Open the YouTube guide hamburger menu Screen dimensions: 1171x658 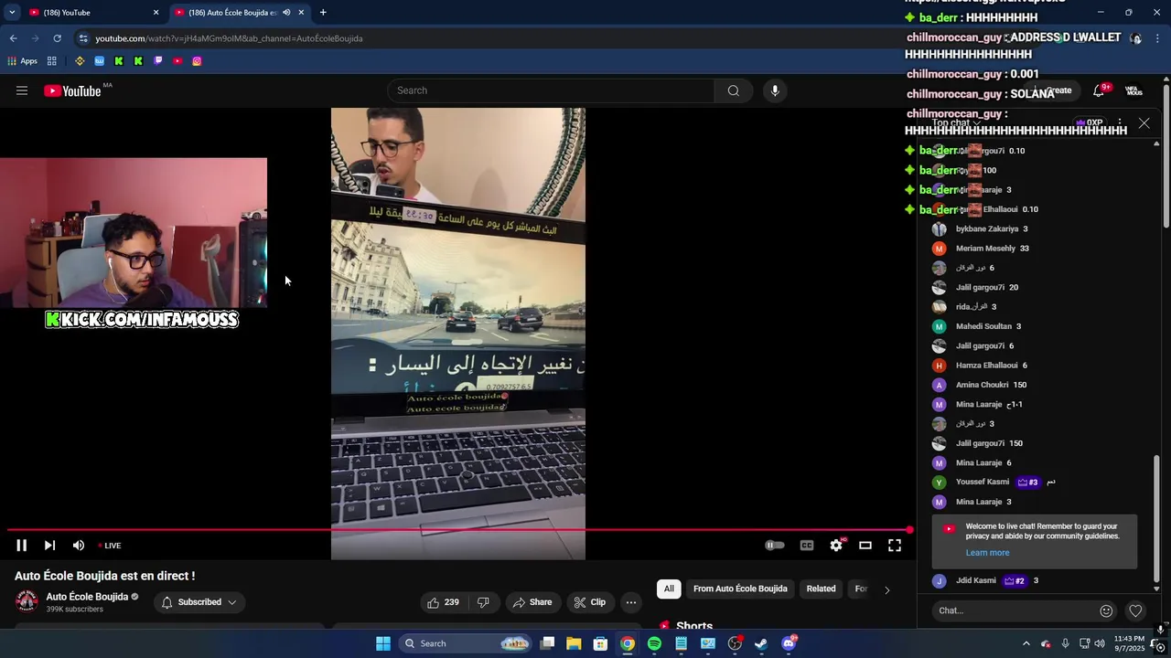22,90
